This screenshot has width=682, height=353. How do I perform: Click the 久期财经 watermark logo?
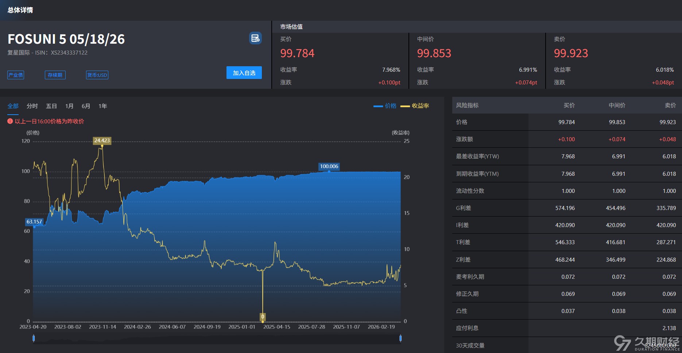tap(647, 343)
